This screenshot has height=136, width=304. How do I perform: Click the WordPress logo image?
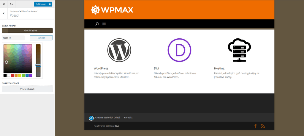pyautogui.click(x=119, y=50)
